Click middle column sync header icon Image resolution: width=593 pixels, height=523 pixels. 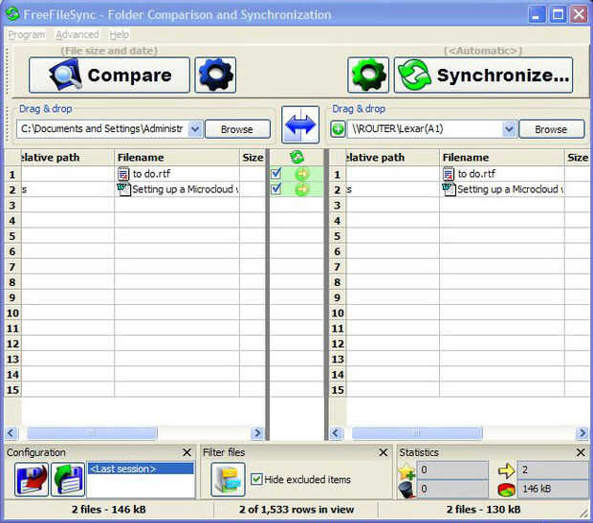pyautogui.click(x=296, y=157)
